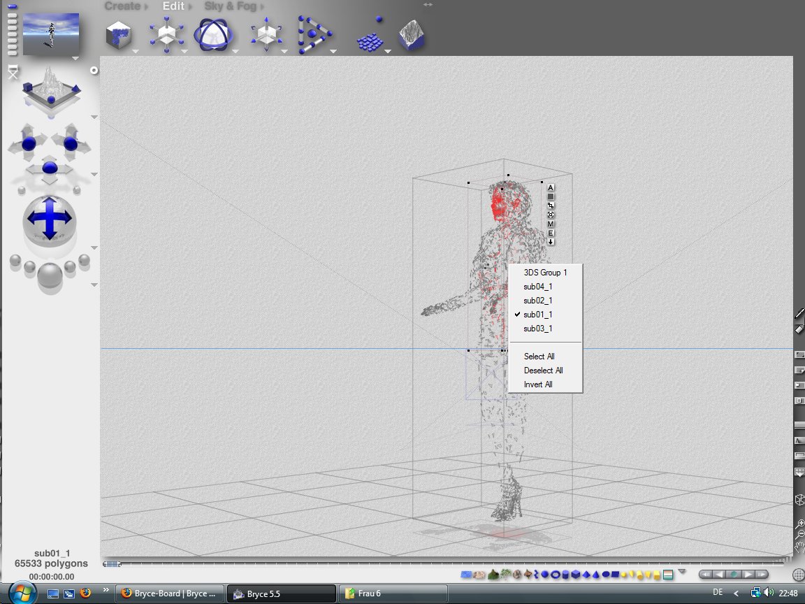Open the Edit Materials dropdown triangle

click(136, 51)
